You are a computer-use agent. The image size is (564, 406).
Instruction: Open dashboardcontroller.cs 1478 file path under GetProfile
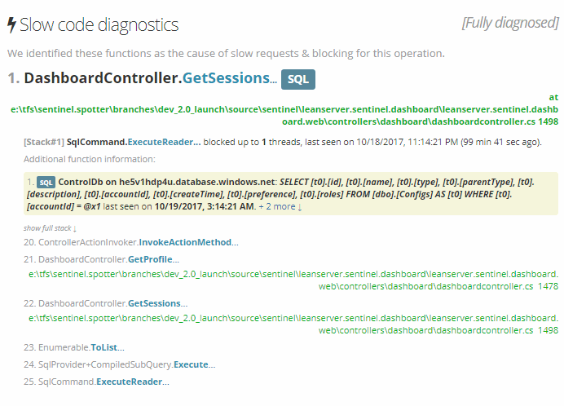[293, 280]
